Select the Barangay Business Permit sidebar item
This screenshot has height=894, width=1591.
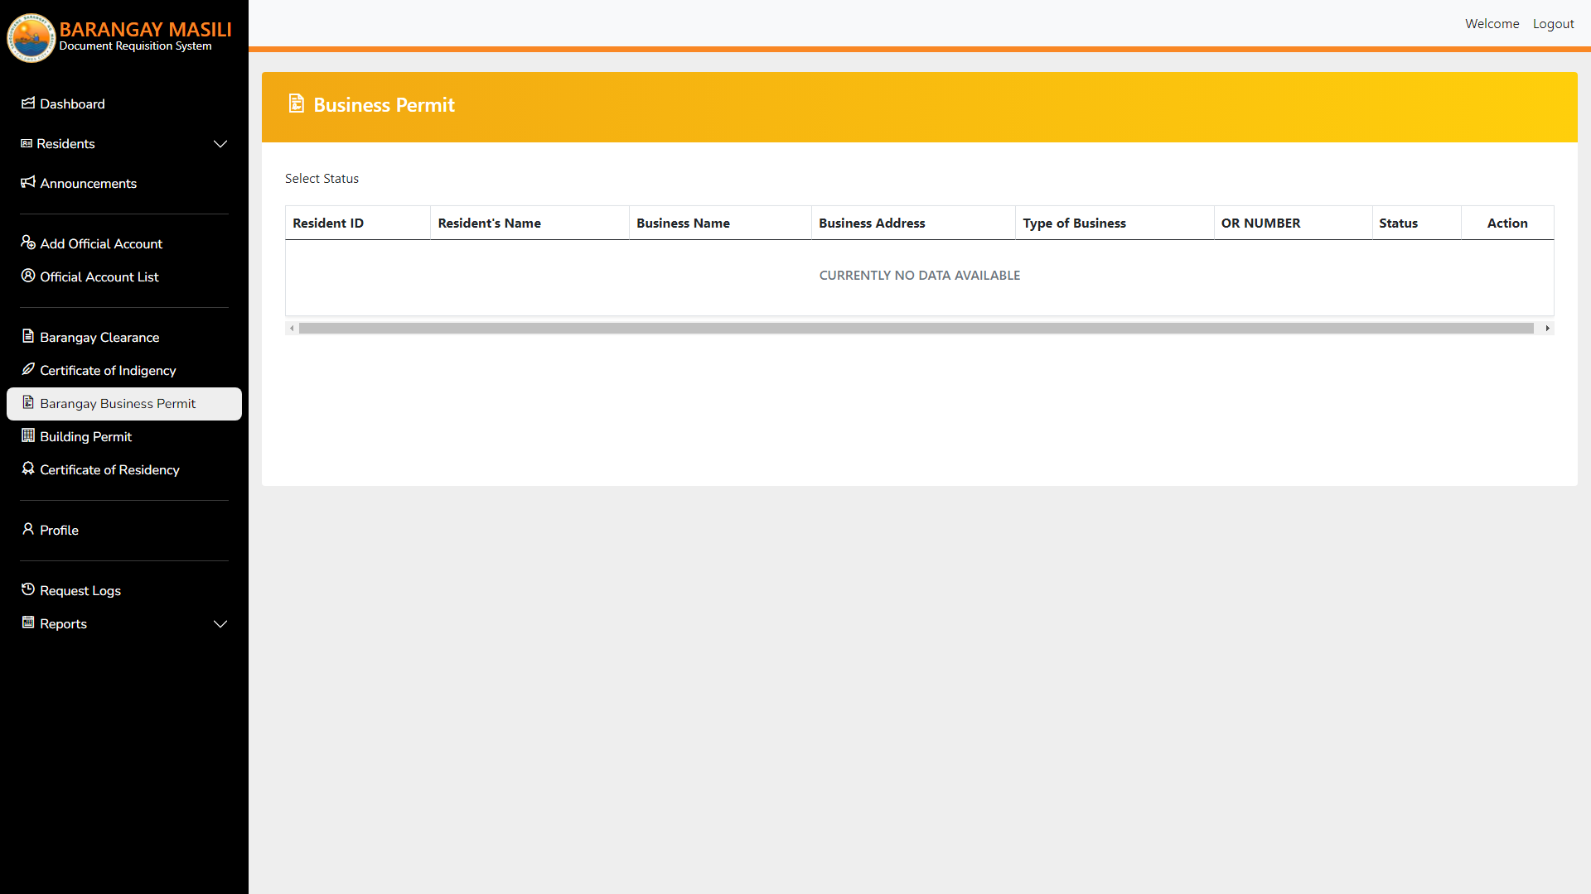(117, 403)
